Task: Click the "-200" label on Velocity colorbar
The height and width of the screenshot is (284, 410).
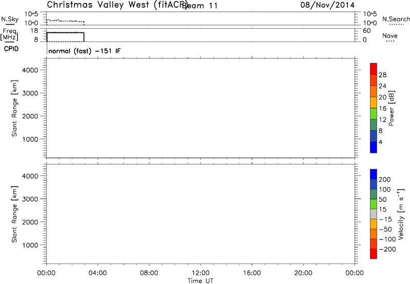Action: (x=387, y=249)
